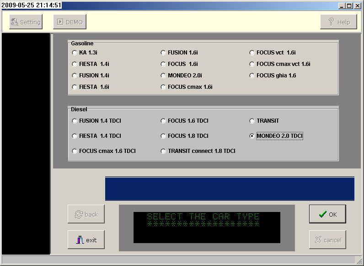Select FUSION 1.6i gasoline car
This screenshot has width=364, height=266.
[164, 53]
